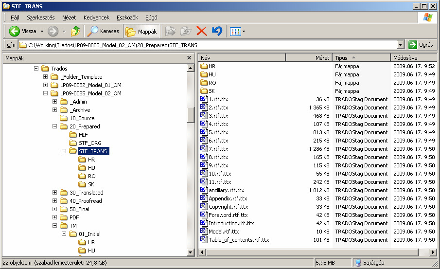
Task: Select Appendix.rtf.ttx file icon
Action: coord(204,198)
